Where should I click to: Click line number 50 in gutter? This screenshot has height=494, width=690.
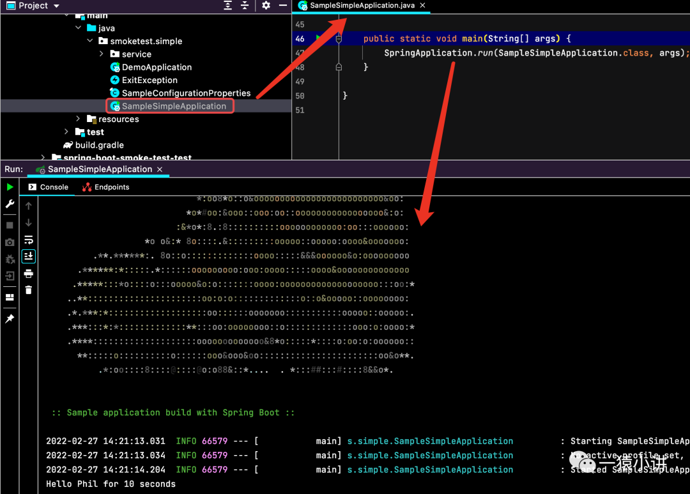pyautogui.click(x=300, y=96)
